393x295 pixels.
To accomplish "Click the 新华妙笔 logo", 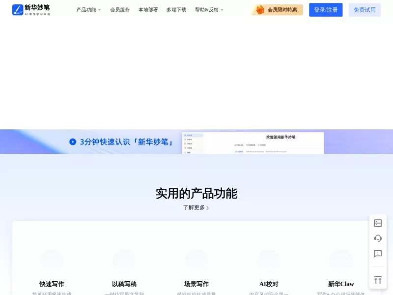I will 31,10.
